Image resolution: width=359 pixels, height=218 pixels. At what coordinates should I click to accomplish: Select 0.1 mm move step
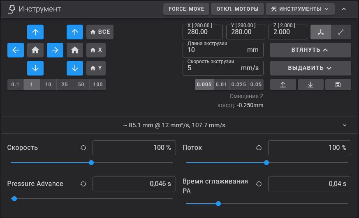point(15,85)
